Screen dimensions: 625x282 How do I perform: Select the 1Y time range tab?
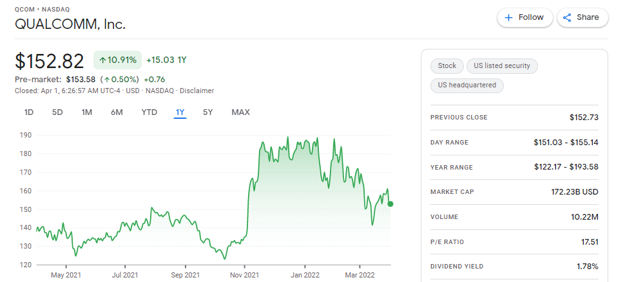click(180, 112)
